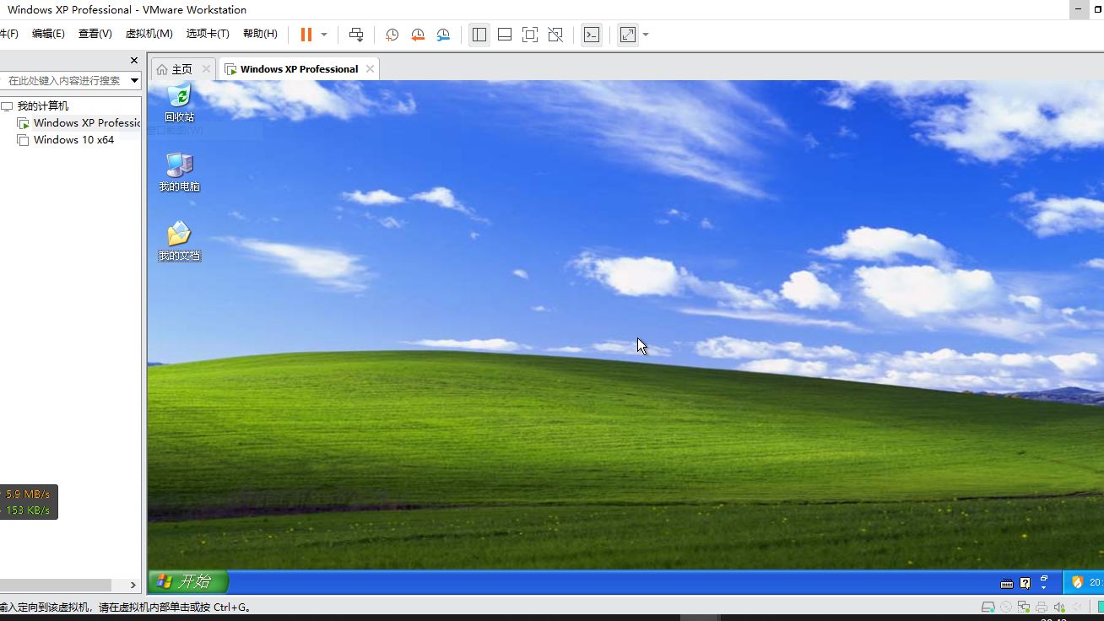1104x621 pixels.
Task: Click the stretch guest display icon
Action: [x=628, y=35]
